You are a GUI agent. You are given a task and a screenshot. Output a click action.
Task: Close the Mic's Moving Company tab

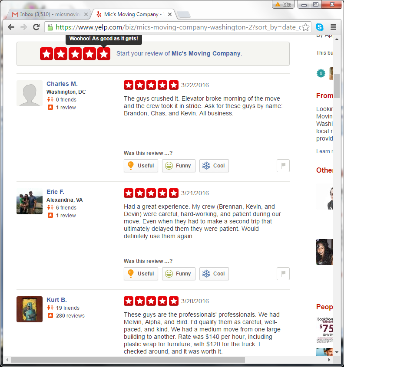(x=170, y=14)
